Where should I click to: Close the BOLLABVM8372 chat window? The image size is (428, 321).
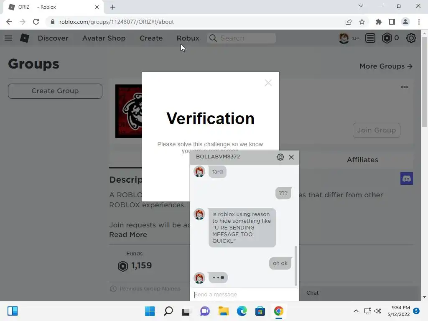point(291,157)
